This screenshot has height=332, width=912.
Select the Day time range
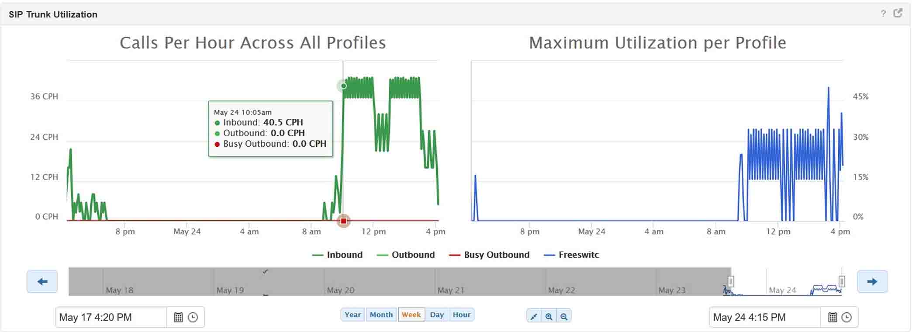(437, 315)
